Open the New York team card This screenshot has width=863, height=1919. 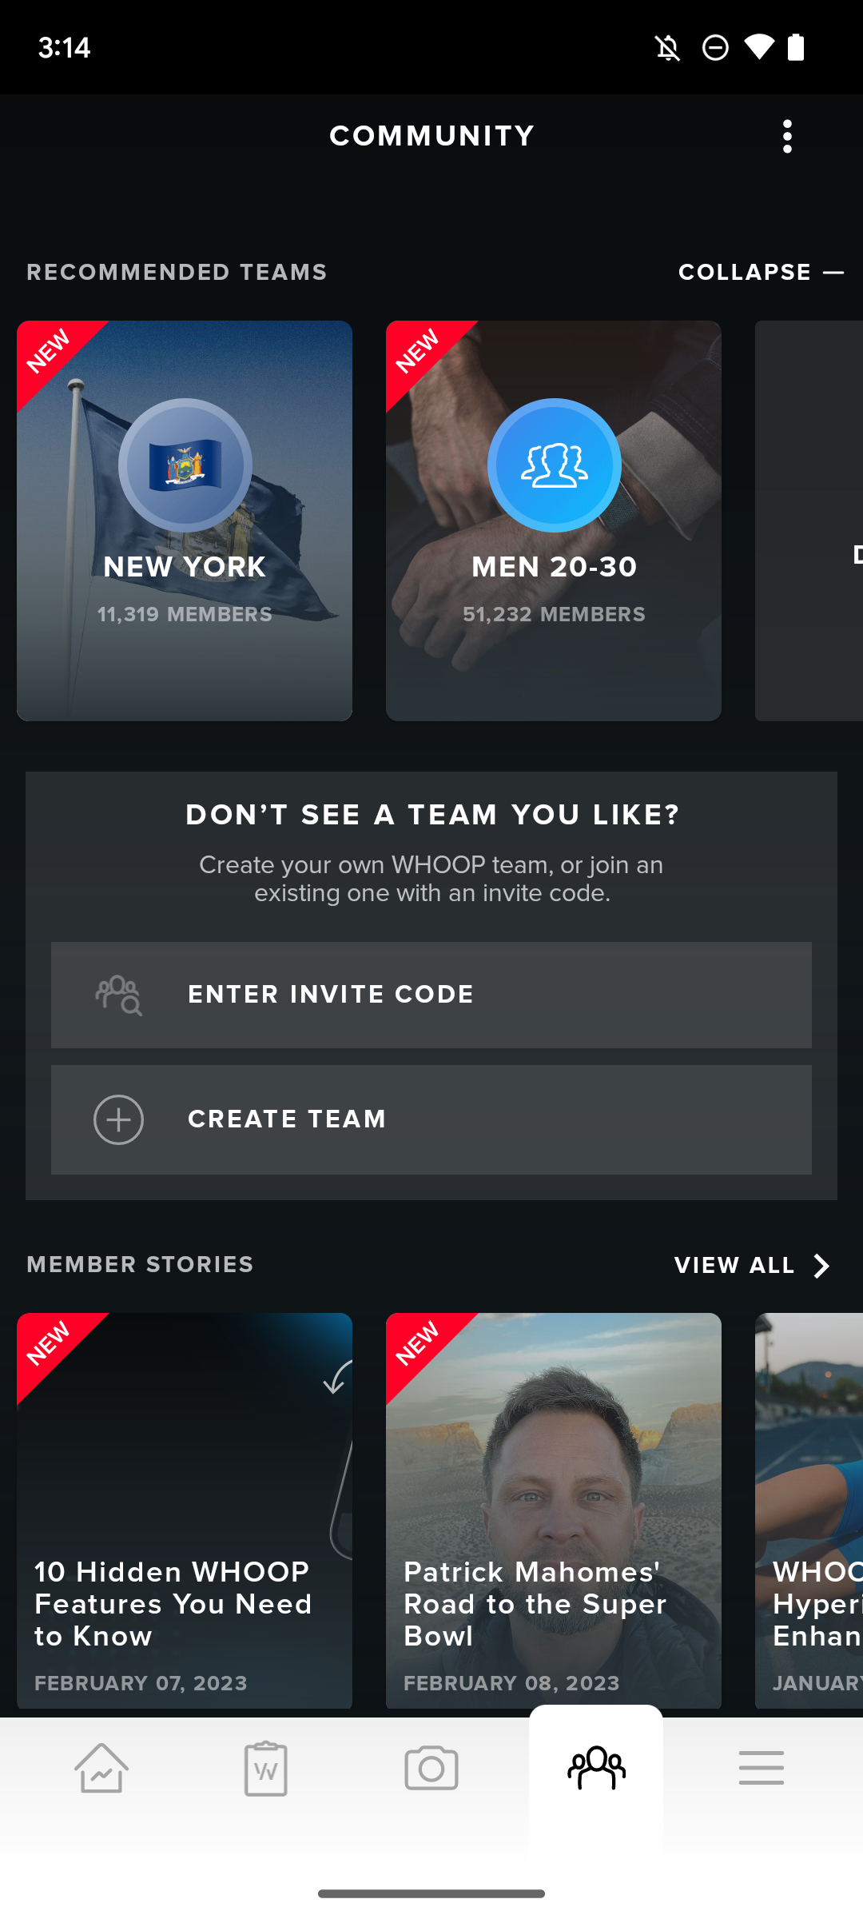(185, 521)
